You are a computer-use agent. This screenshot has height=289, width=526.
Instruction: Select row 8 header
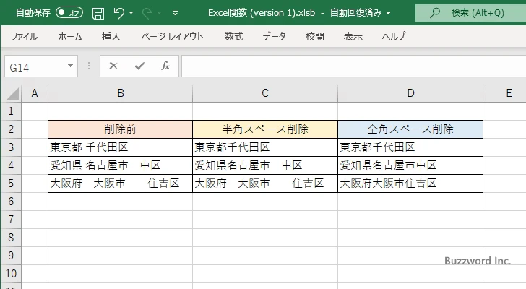pyautogui.click(x=11, y=238)
